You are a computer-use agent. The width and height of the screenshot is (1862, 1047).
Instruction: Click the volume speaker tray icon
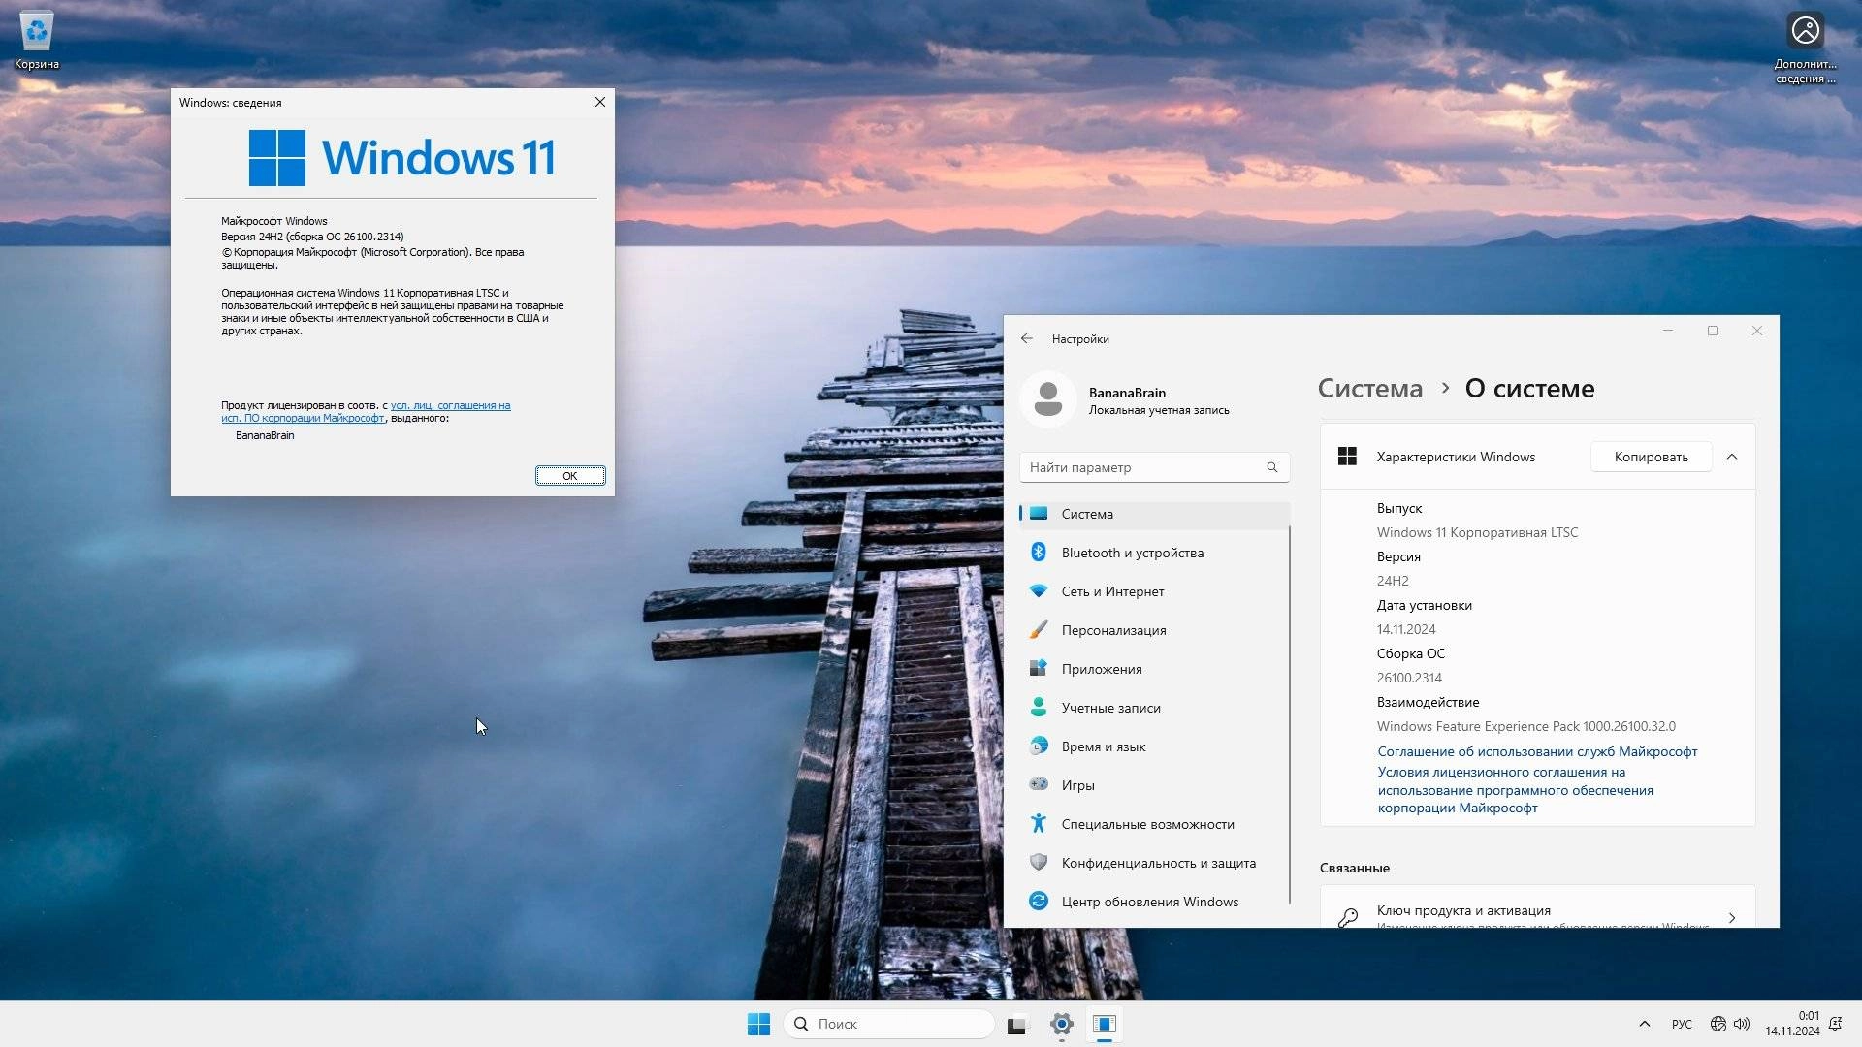tap(1742, 1024)
